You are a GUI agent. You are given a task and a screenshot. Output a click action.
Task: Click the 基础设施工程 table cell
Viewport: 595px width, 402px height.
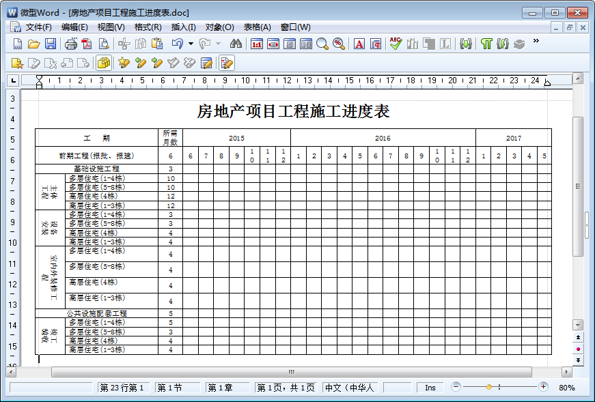(96, 169)
